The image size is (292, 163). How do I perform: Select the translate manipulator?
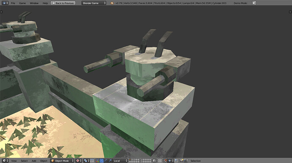click(102, 160)
